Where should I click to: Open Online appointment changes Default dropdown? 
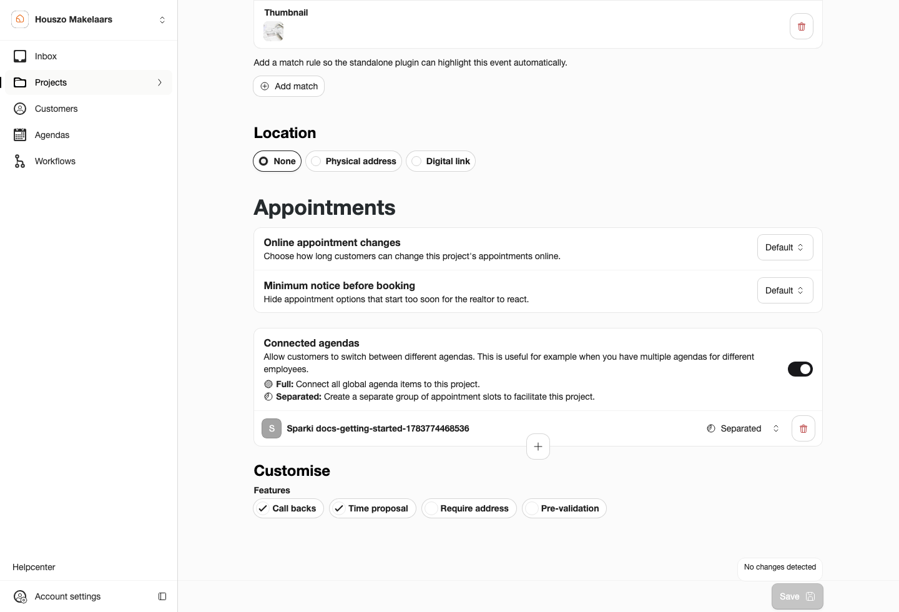pyautogui.click(x=785, y=247)
